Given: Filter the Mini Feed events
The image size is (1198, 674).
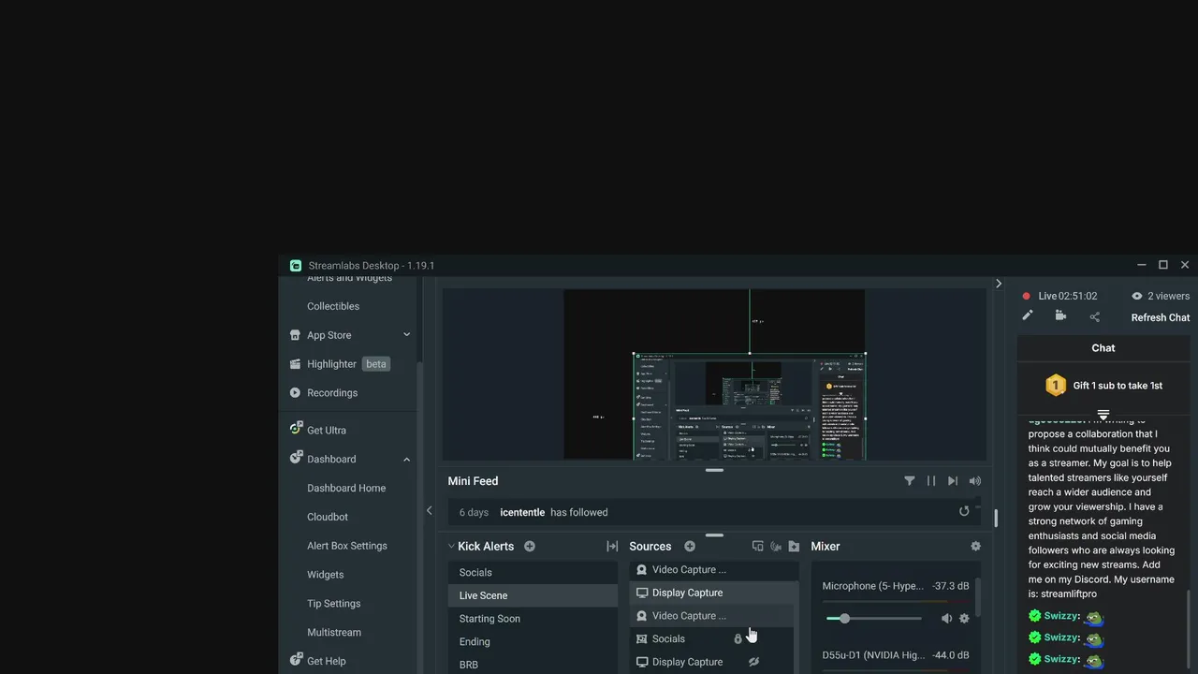Looking at the screenshot, I should click(909, 481).
